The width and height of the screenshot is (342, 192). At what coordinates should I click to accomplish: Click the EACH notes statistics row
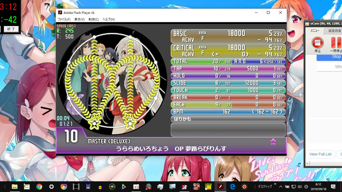coord(228,105)
